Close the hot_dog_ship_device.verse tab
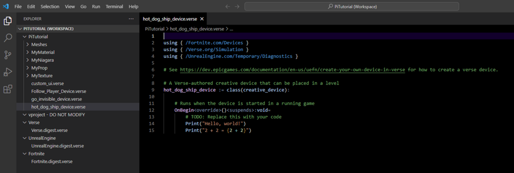Screen dimensions: 514x173 click(202, 19)
